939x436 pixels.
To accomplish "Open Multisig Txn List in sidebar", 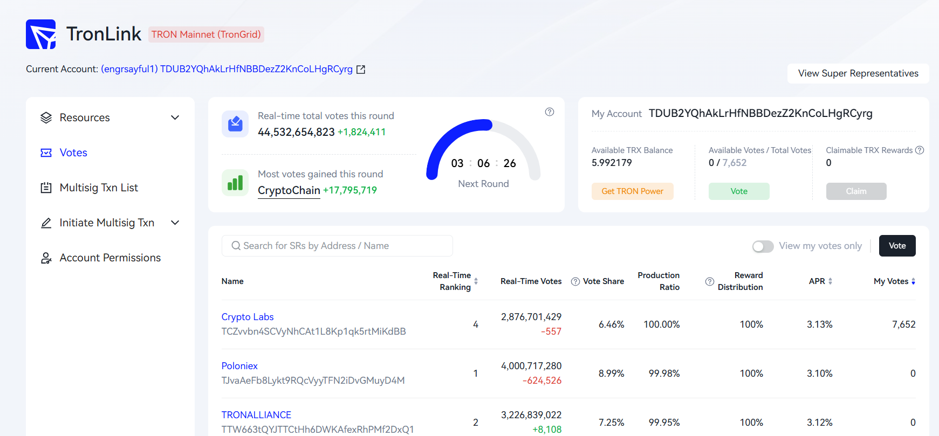I will pos(110,188).
